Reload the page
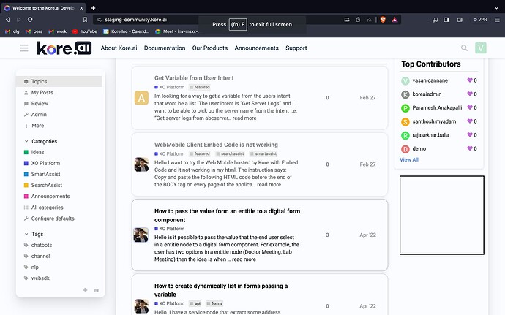Viewport: 505px width, 315px height. point(30,20)
